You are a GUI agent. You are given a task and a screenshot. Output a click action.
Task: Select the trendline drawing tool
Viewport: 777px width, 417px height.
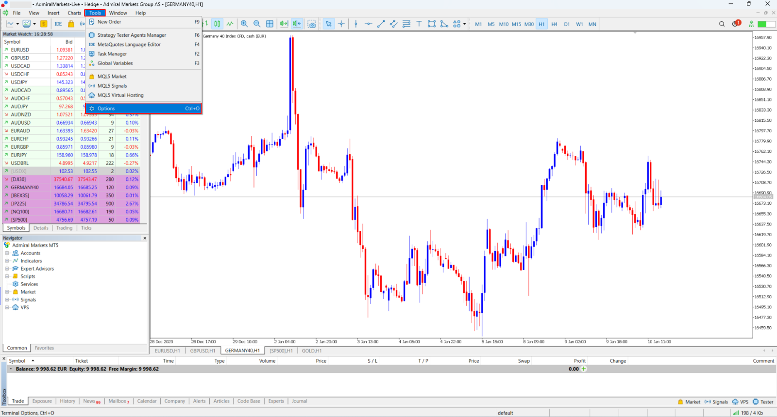[x=381, y=24]
